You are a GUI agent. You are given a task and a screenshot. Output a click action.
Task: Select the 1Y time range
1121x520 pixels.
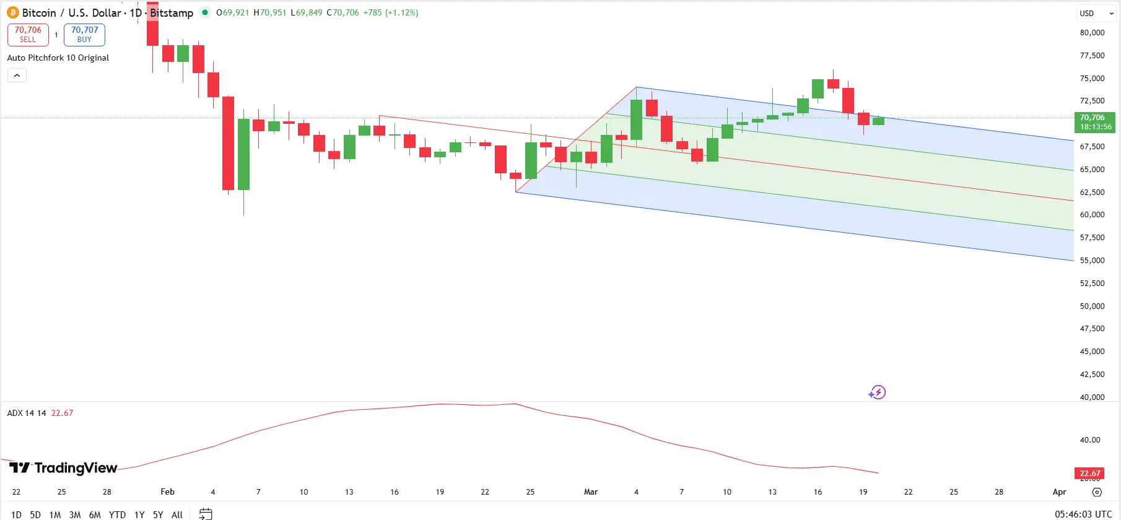[x=139, y=514]
